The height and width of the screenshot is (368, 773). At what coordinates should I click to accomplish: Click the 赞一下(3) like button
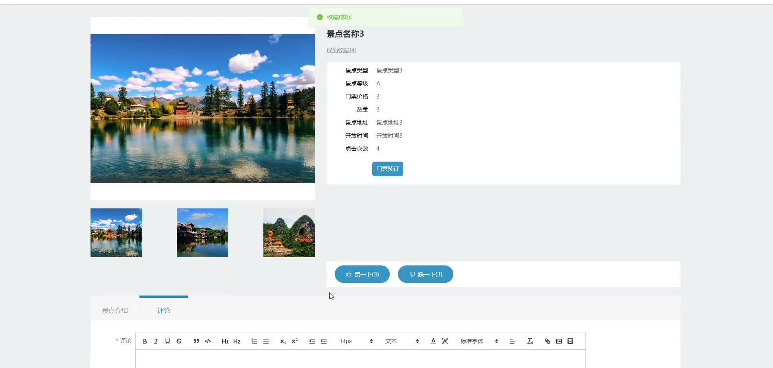coord(362,274)
